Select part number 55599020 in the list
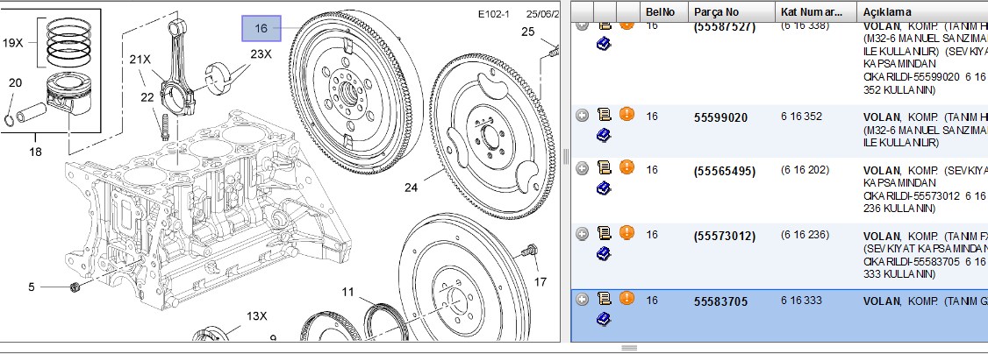 (x=721, y=117)
